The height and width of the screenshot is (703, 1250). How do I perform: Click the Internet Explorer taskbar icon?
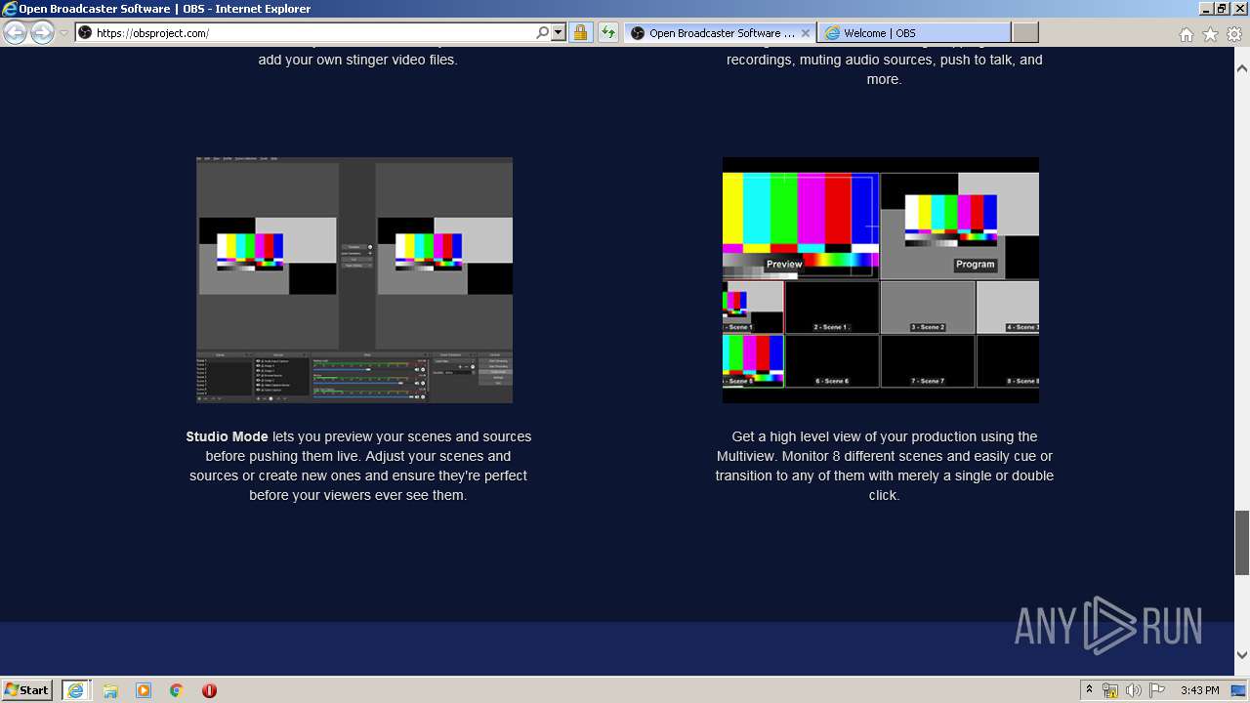[x=75, y=690]
